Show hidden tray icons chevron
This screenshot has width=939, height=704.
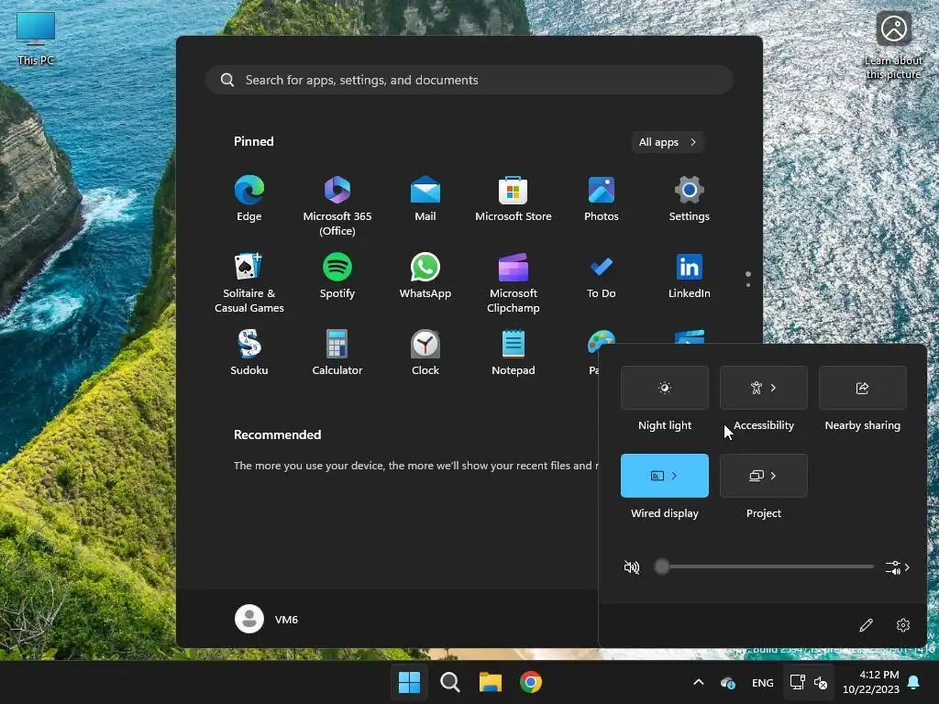pos(698,682)
